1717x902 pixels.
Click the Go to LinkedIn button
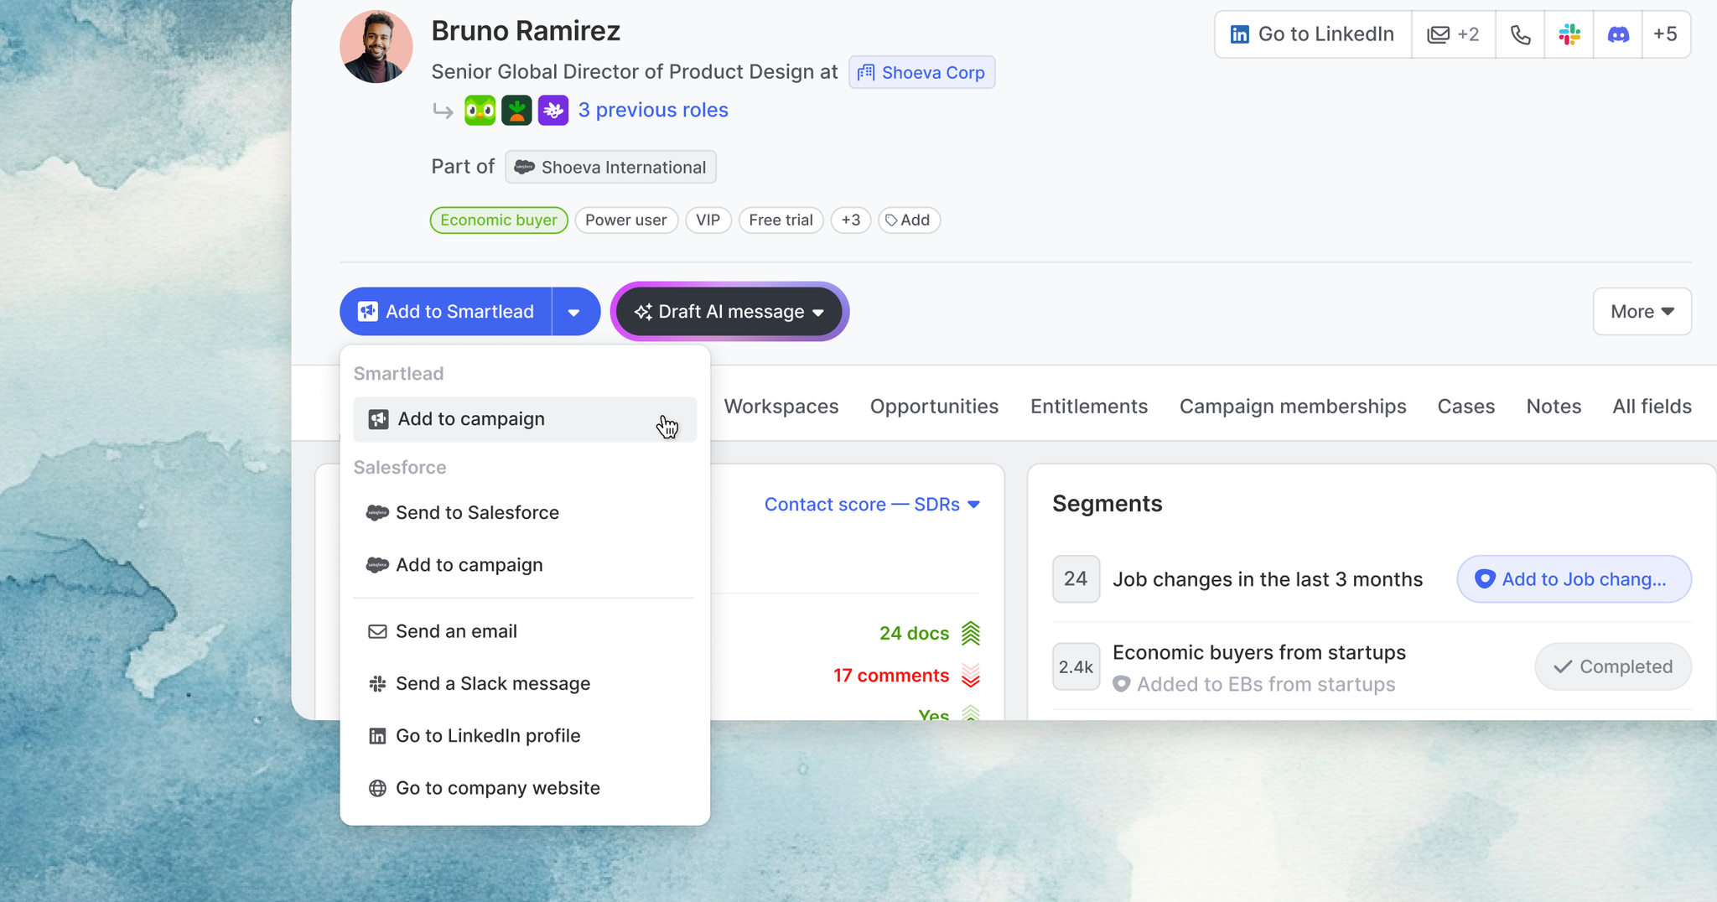pyautogui.click(x=1312, y=34)
